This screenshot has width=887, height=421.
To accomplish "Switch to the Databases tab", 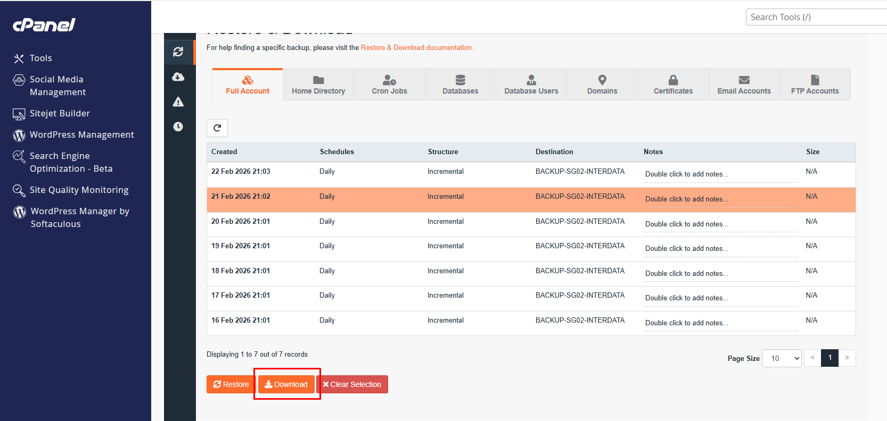I will point(460,85).
